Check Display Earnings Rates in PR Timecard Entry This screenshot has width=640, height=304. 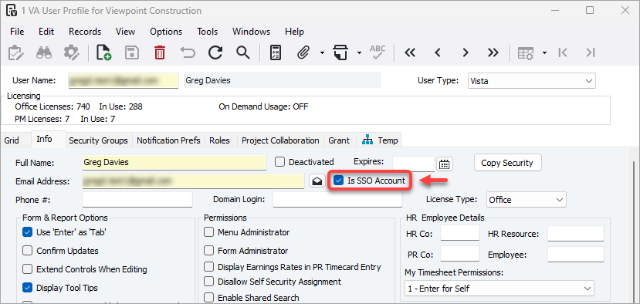[209, 267]
